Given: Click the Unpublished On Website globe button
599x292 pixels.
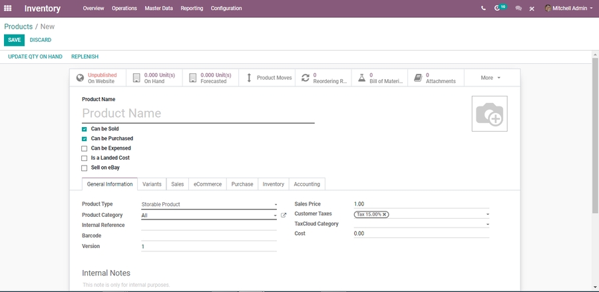Looking at the screenshot, I should 97,78.
